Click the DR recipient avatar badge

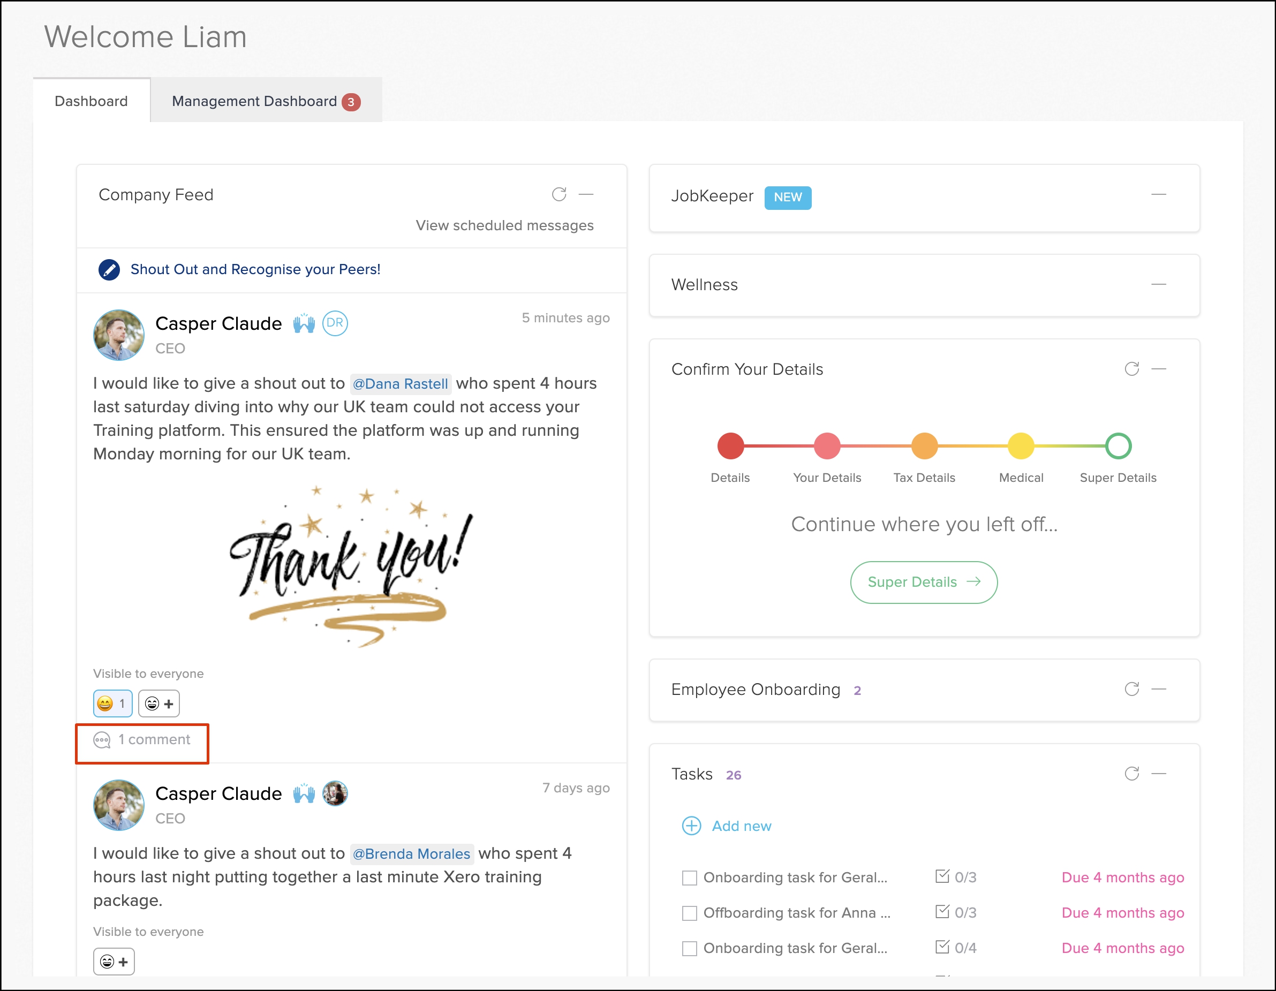pos(335,323)
